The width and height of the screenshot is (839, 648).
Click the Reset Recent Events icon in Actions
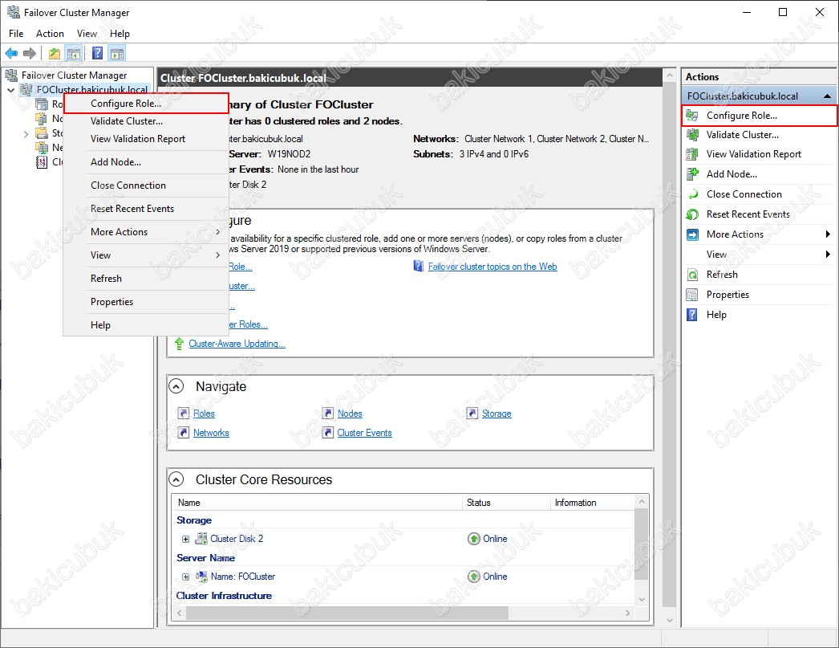point(692,214)
